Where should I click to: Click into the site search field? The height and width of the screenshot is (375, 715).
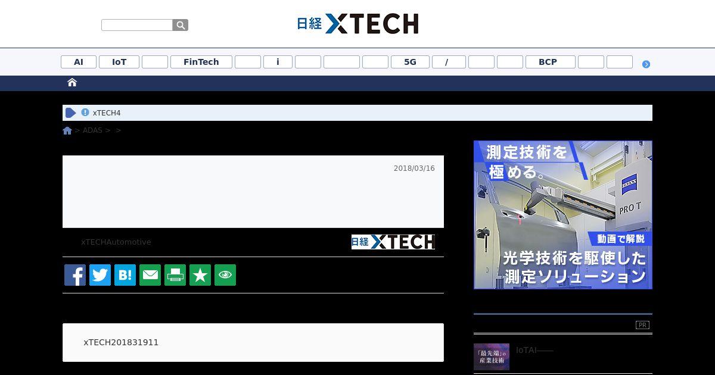click(137, 25)
